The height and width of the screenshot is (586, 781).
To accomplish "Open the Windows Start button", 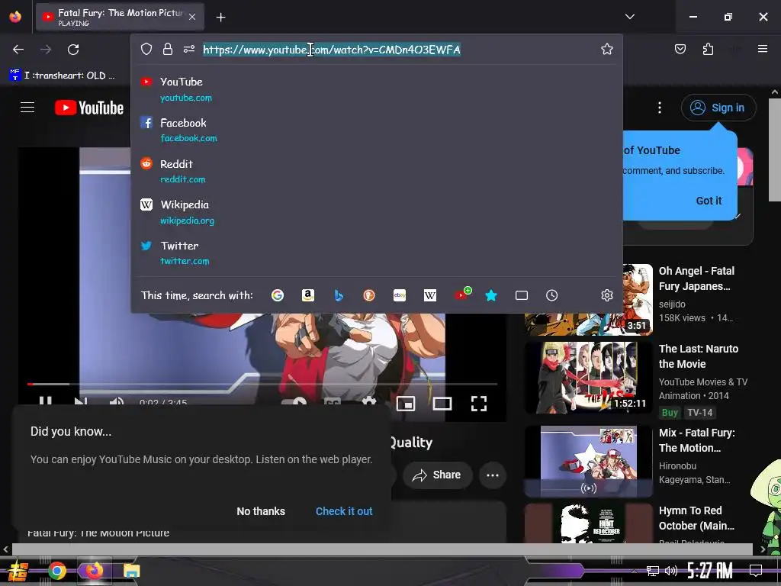I will click(18, 571).
